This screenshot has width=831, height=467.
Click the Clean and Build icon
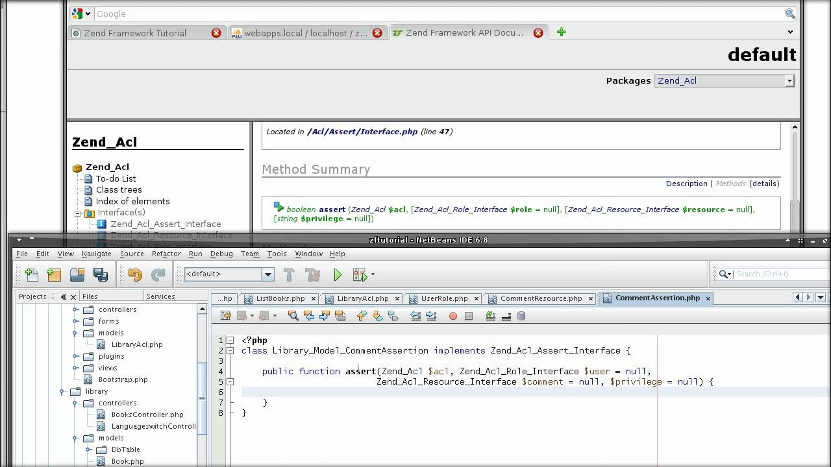(x=312, y=274)
